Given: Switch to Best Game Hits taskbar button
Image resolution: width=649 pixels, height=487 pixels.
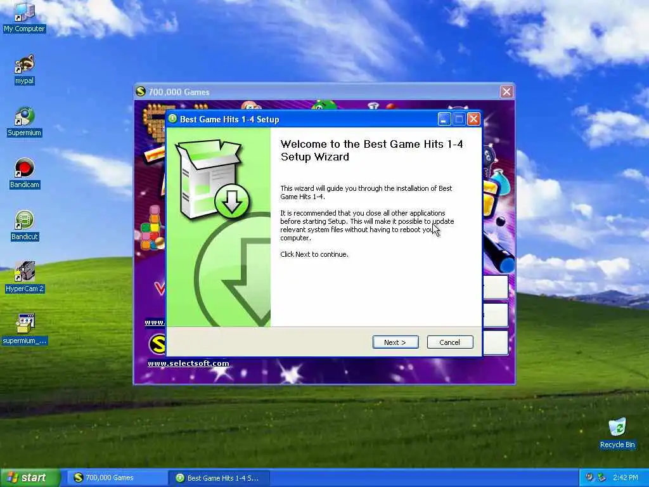Looking at the screenshot, I should 219,478.
